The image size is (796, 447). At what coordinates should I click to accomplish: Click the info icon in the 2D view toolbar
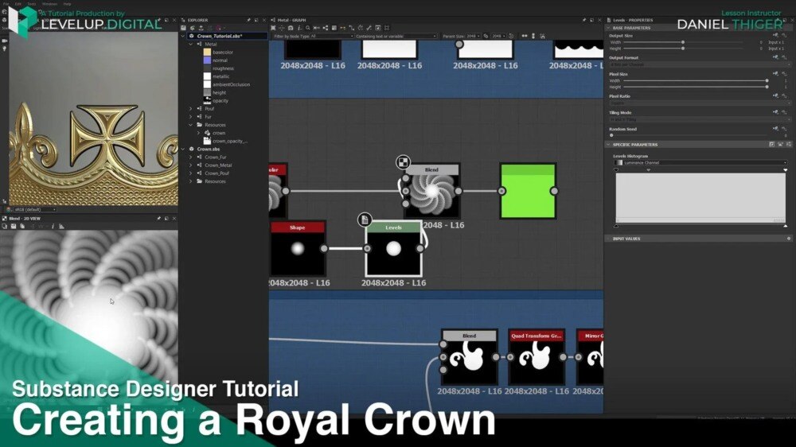(x=53, y=227)
